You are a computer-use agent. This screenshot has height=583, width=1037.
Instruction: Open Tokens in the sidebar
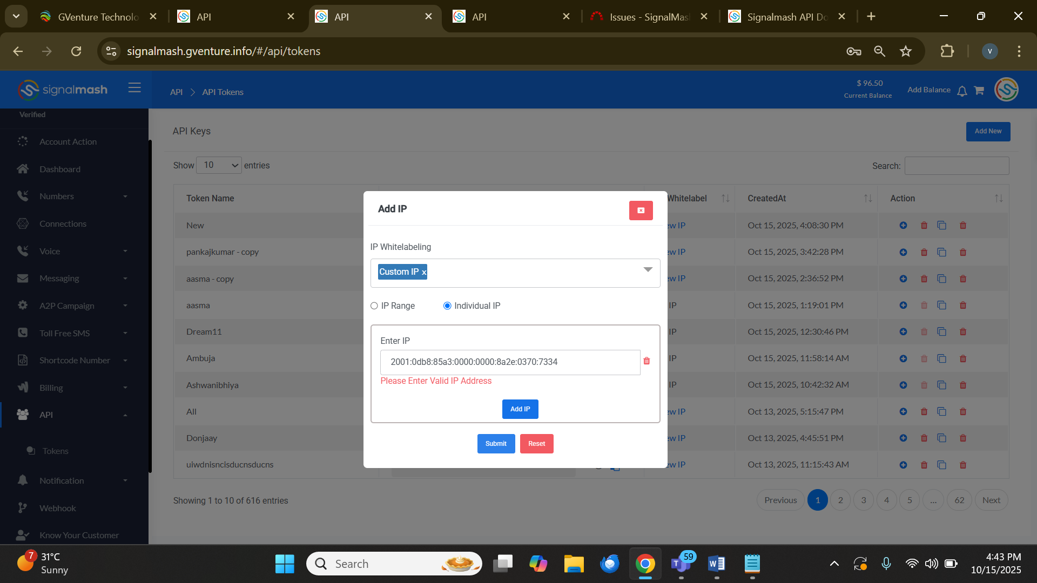(55, 451)
